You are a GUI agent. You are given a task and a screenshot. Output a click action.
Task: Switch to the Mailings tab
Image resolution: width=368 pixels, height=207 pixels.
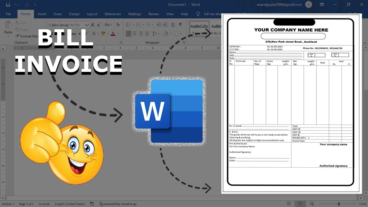coord(135,14)
